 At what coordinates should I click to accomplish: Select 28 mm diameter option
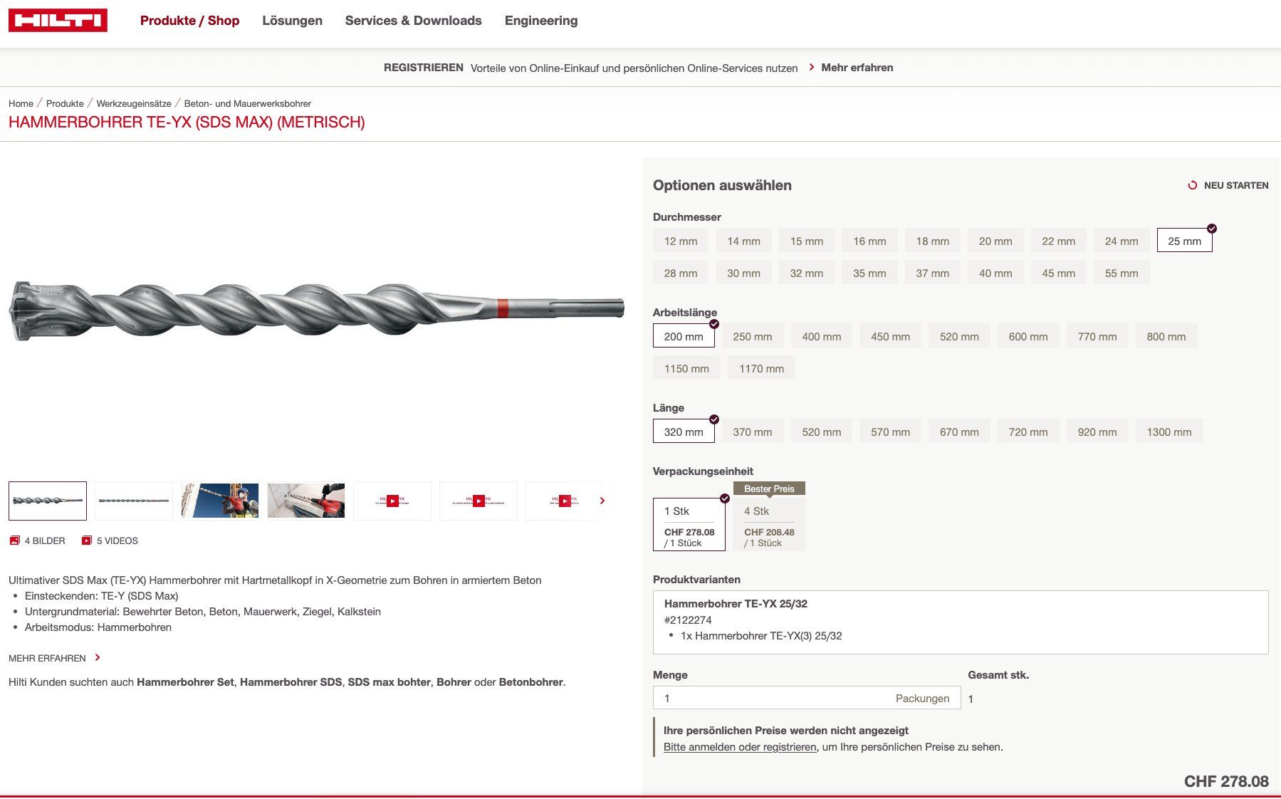(x=680, y=273)
